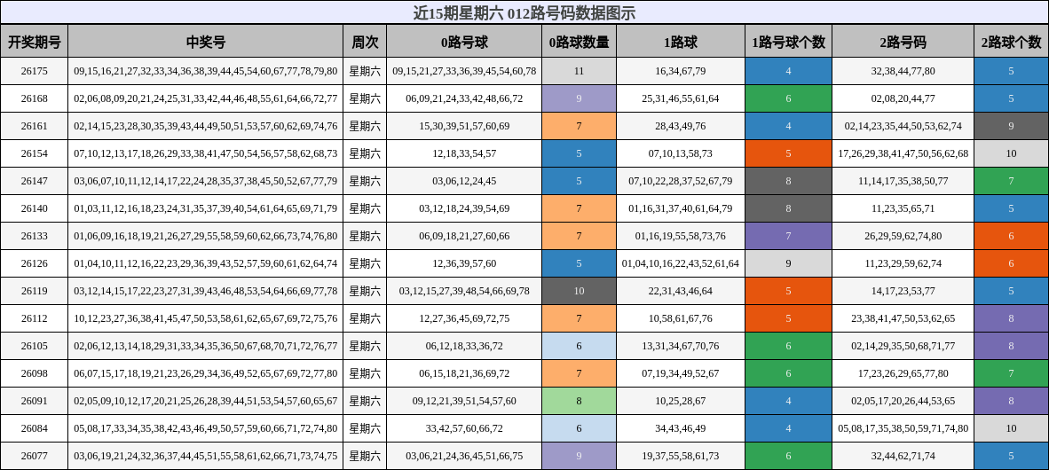Select issue number 26175
The height and width of the screenshot is (470, 1049).
tap(34, 71)
